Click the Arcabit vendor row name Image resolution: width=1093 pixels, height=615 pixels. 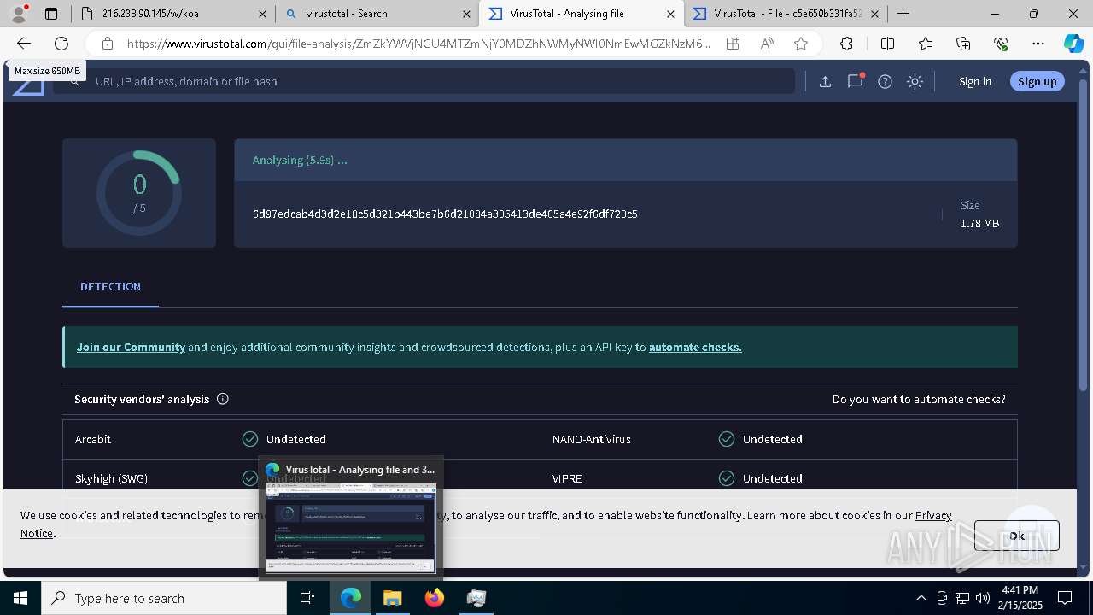pyautogui.click(x=93, y=439)
